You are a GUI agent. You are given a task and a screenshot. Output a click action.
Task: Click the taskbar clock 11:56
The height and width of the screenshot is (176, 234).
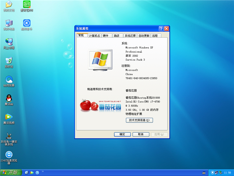point(227,173)
